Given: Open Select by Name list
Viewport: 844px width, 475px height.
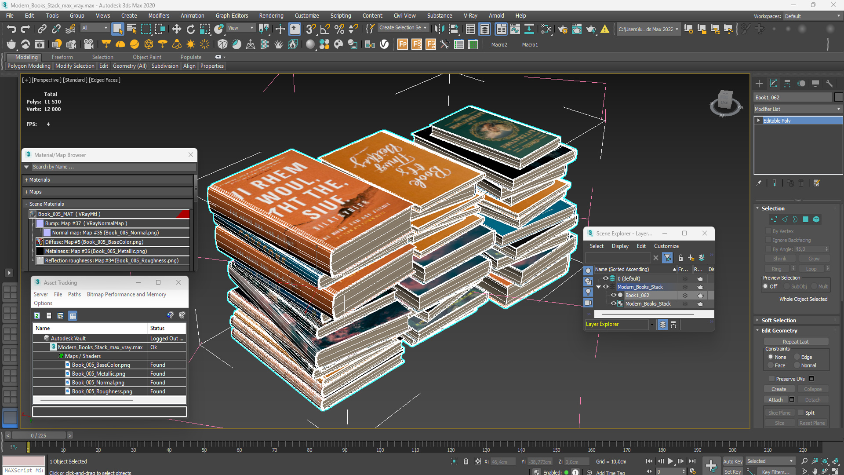Looking at the screenshot, I should coord(131,29).
